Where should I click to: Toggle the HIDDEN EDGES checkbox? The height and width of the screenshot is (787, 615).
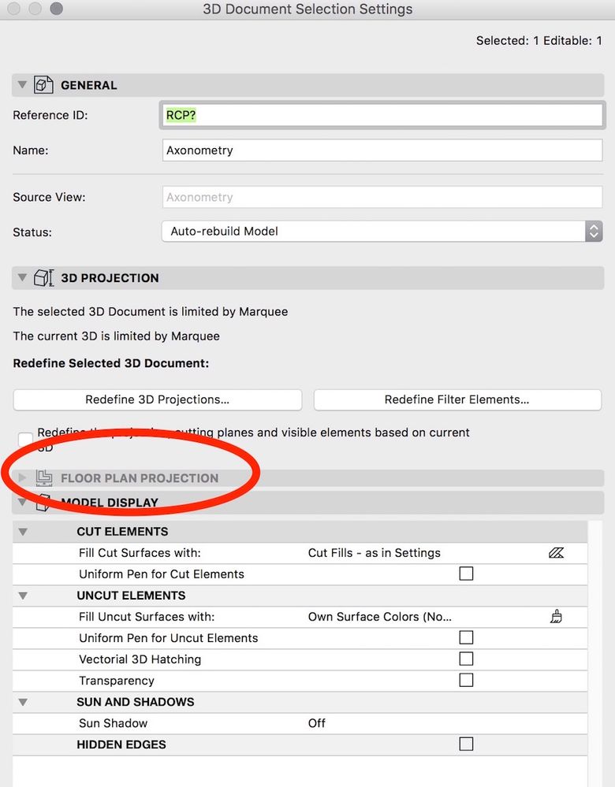(x=466, y=744)
